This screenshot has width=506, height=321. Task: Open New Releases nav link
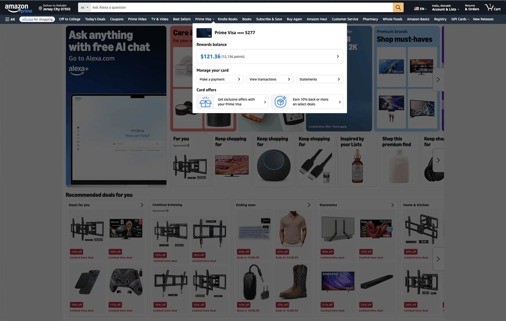(x=483, y=19)
